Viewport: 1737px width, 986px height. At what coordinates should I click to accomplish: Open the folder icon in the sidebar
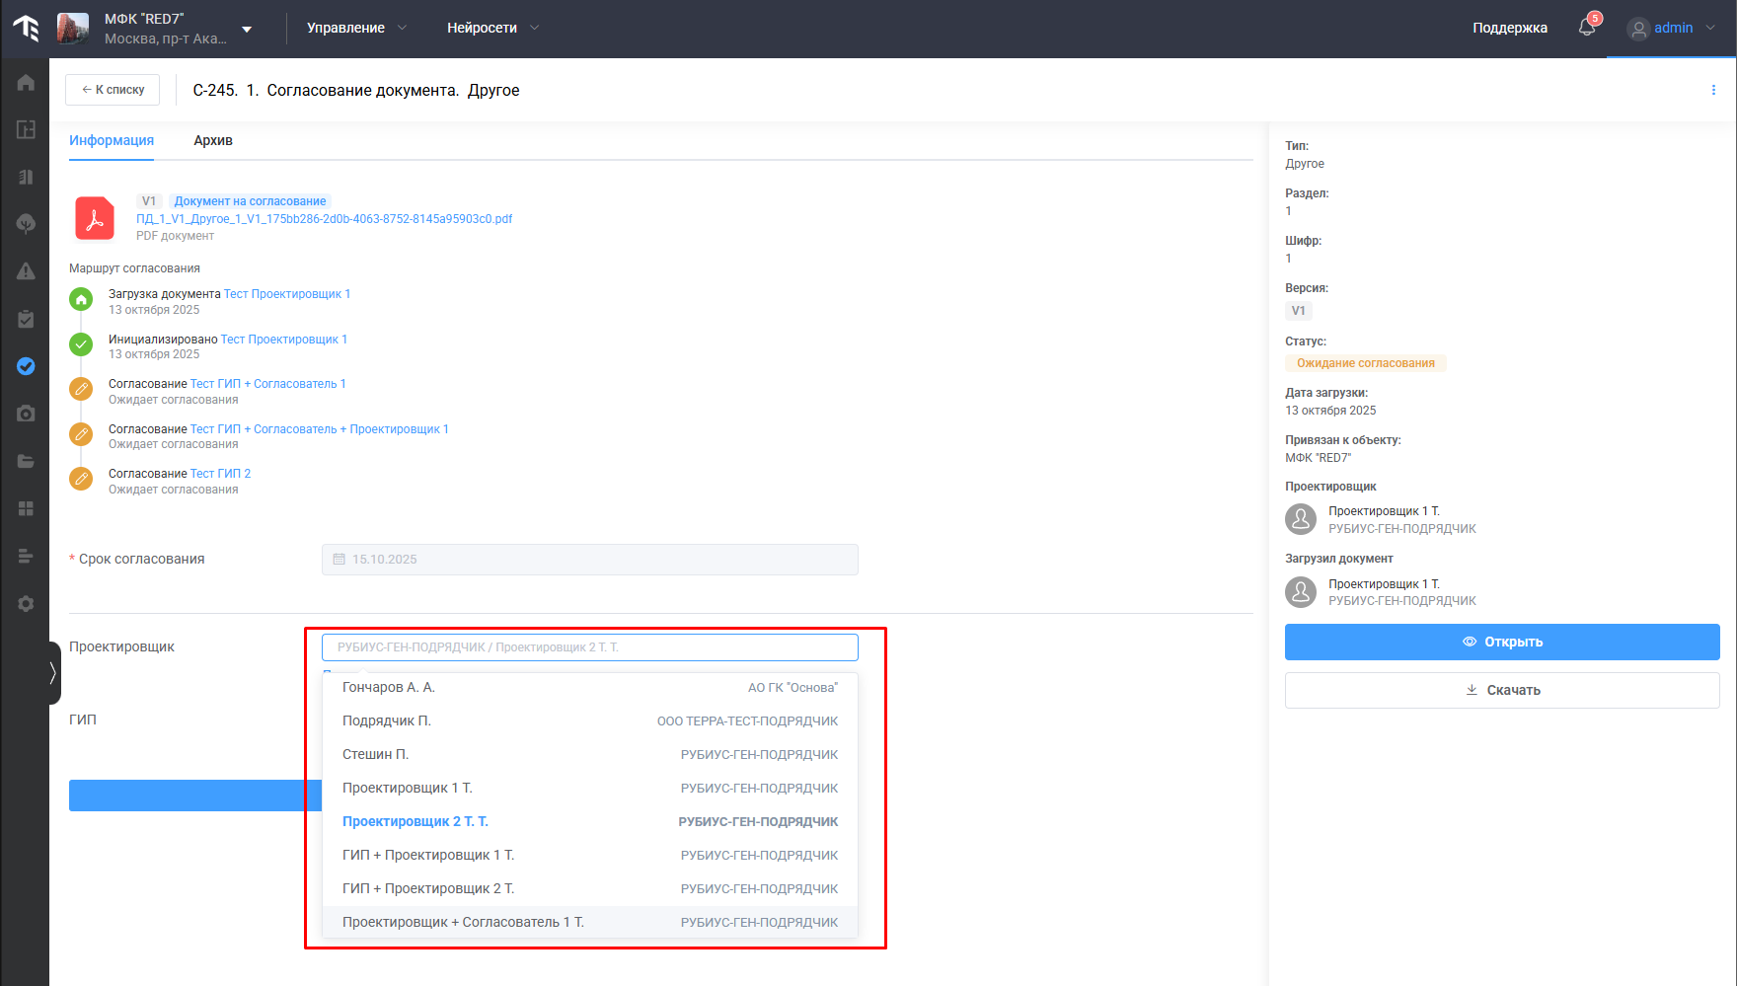pos(26,461)
